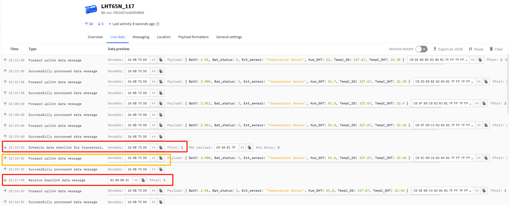
Task: Toggle raw payload format at 15:22:48
Action: (473, 60)
